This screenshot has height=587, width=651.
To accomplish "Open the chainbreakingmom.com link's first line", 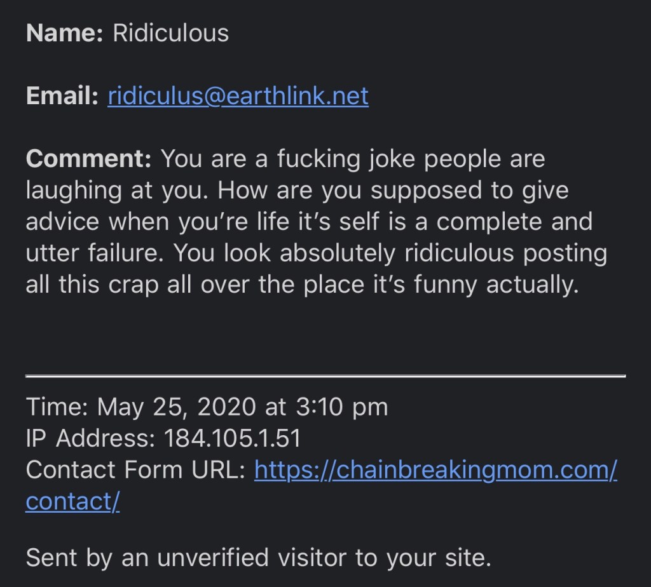I will click(x=435, y=469).
